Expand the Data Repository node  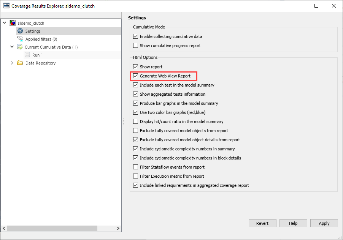(12, 63)
